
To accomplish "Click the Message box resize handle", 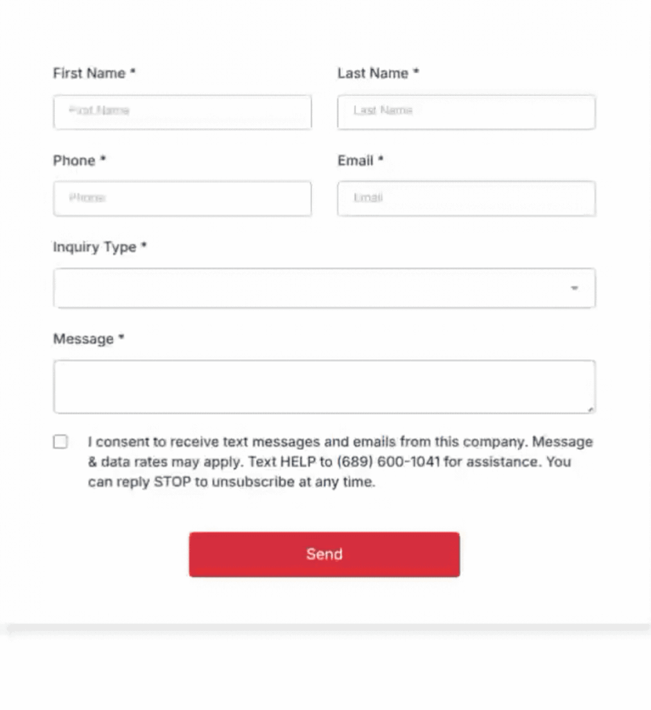I will [x=591, y=410].
